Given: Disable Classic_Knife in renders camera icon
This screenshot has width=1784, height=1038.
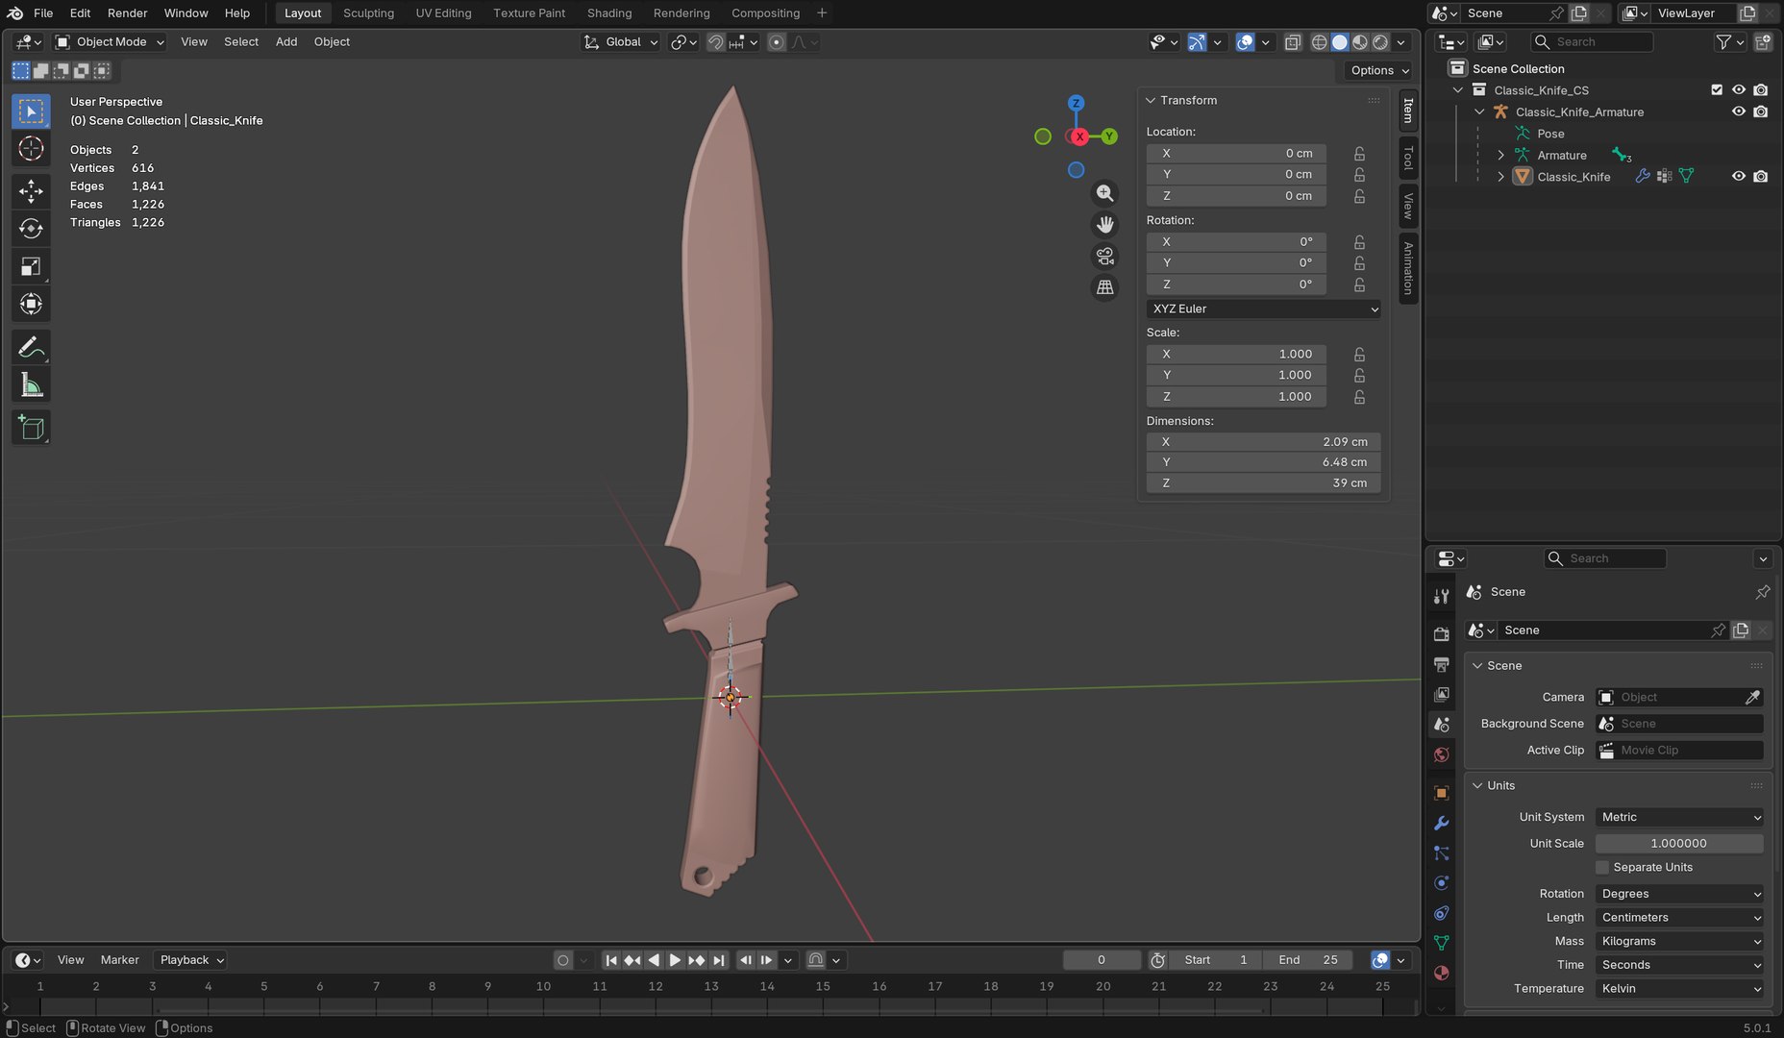Looking at the screenshot, I should coord(1760,177).
